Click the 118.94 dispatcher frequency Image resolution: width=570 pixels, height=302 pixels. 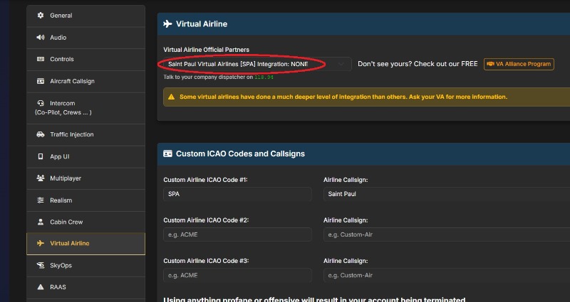point(264,77)
